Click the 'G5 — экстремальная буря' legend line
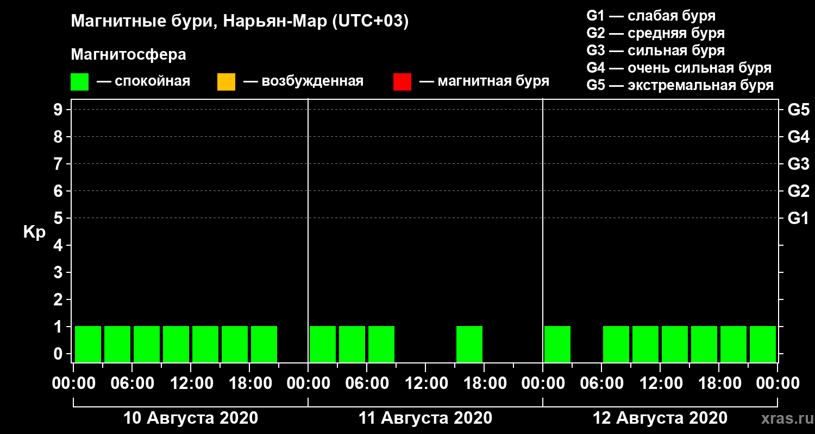The image size is (815, 434). tap(680, 85)
